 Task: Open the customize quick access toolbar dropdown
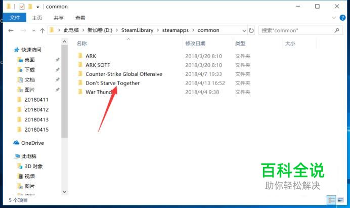tap(38, 7)
